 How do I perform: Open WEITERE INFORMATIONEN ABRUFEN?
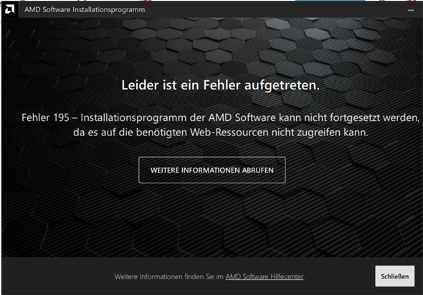(x=212, y=170)
